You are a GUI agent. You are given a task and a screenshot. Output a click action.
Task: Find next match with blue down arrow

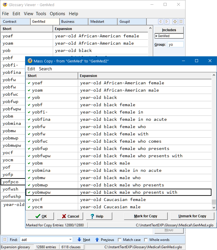(79, 240)
